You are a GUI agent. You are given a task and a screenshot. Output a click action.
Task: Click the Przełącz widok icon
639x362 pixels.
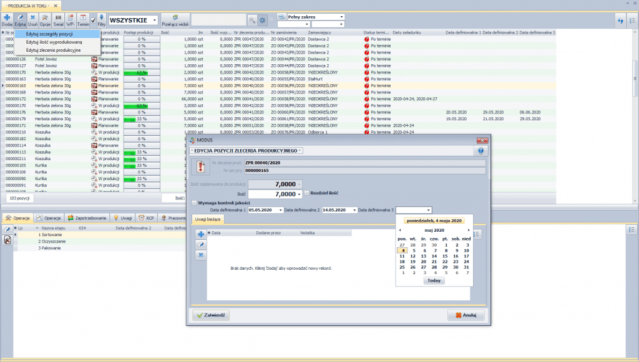pyautogui.click(x=175, y=20)
